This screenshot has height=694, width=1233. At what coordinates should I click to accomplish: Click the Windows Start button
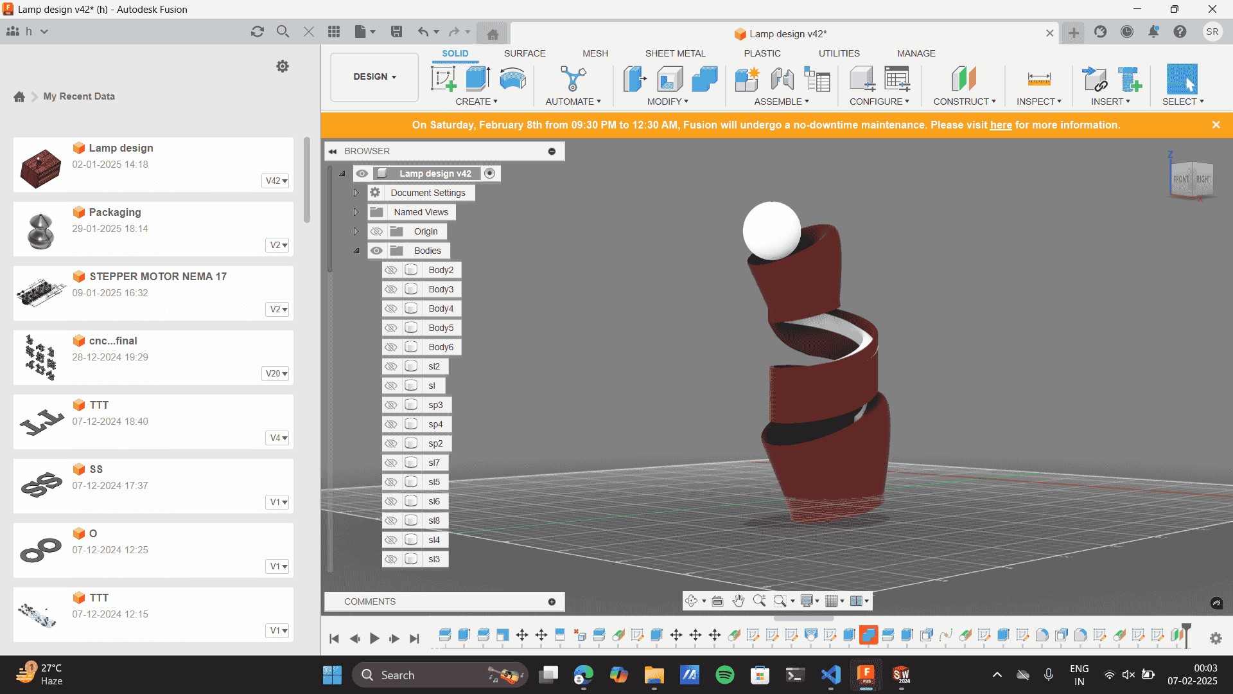[332, 675]
